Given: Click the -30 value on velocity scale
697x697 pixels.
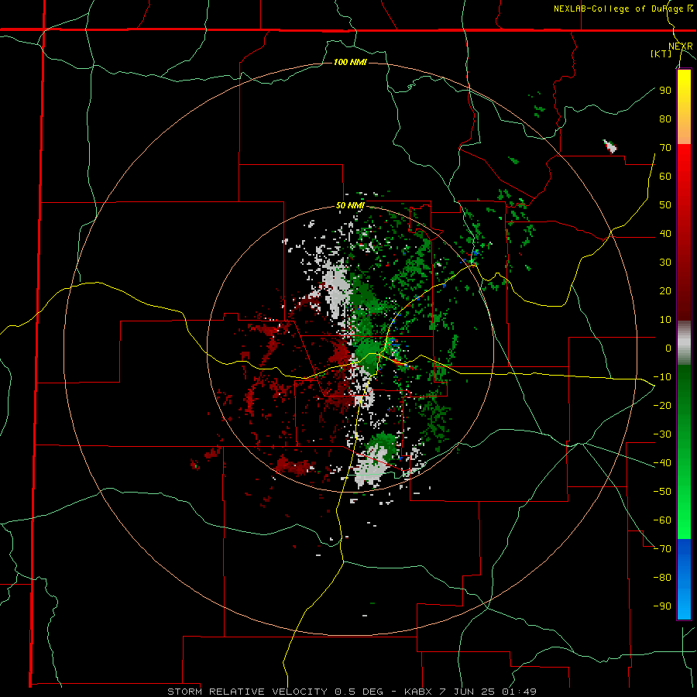Looking at the screenshot, I should click(662, 434).
